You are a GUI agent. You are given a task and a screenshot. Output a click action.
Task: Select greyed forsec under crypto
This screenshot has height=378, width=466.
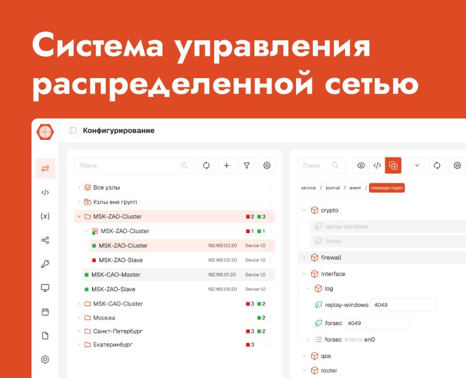(x=388, y=241)
